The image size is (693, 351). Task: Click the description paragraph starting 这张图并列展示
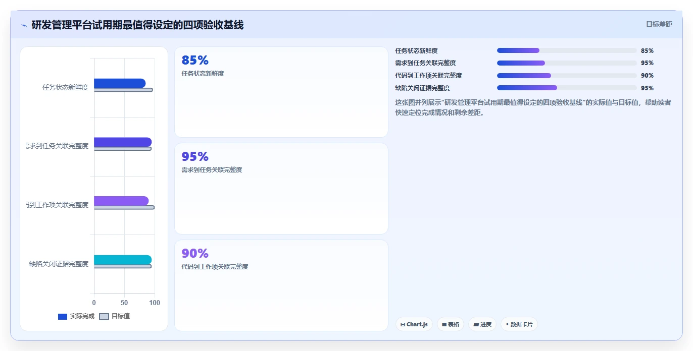pos(533,107)
